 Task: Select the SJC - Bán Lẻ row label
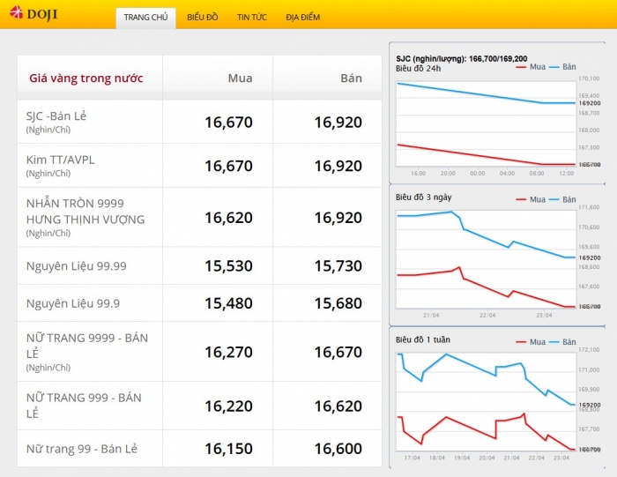(56, 116)
